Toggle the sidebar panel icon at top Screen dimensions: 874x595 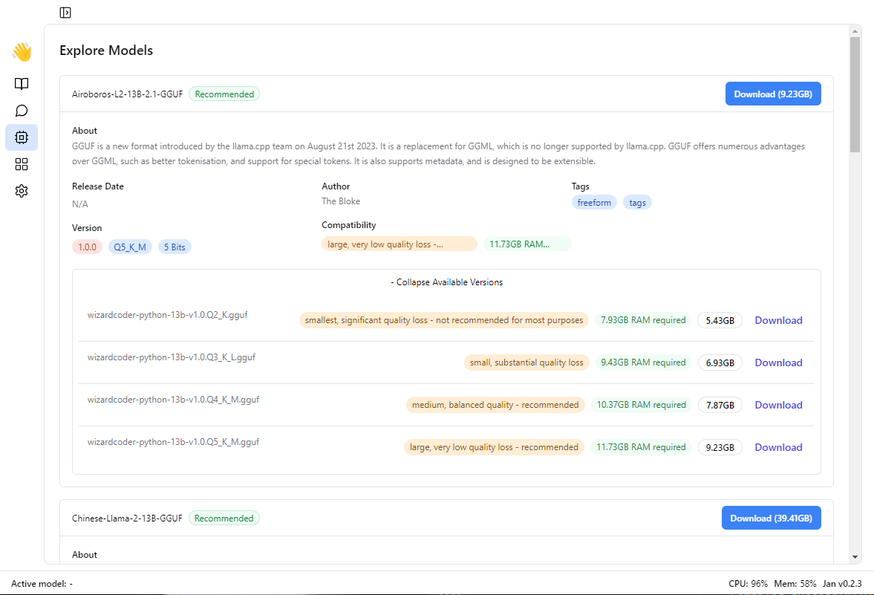[65, 12]
